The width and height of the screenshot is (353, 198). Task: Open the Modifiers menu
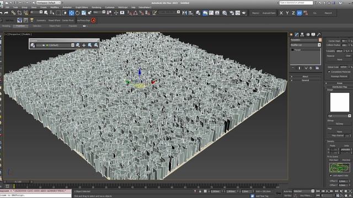click(x=55, y=7)
